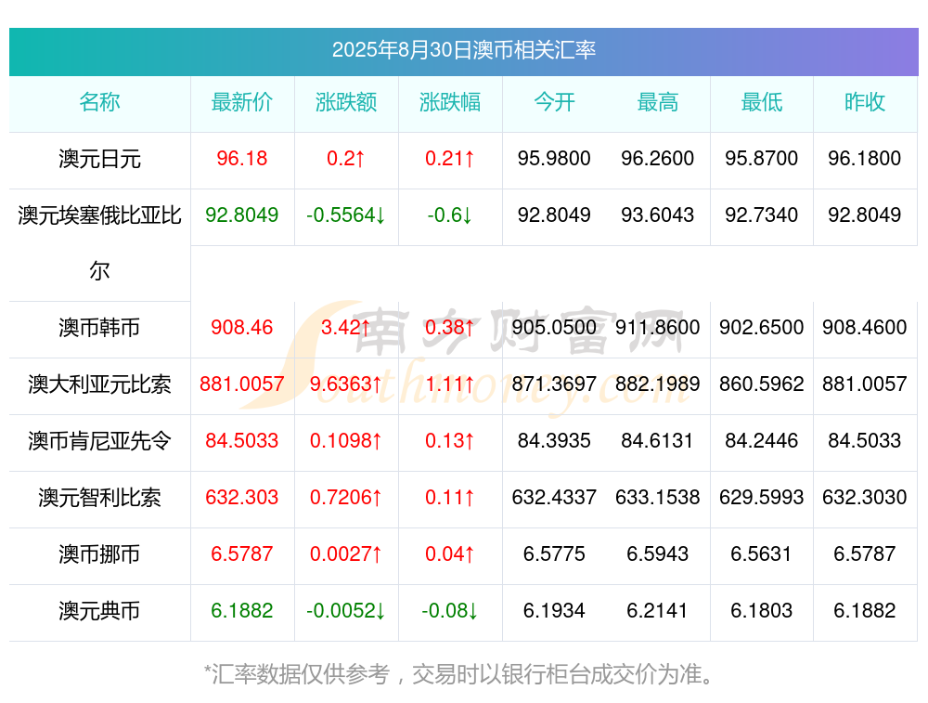
Task: Click change amount 0.2↑
Action: pos(346,158)
